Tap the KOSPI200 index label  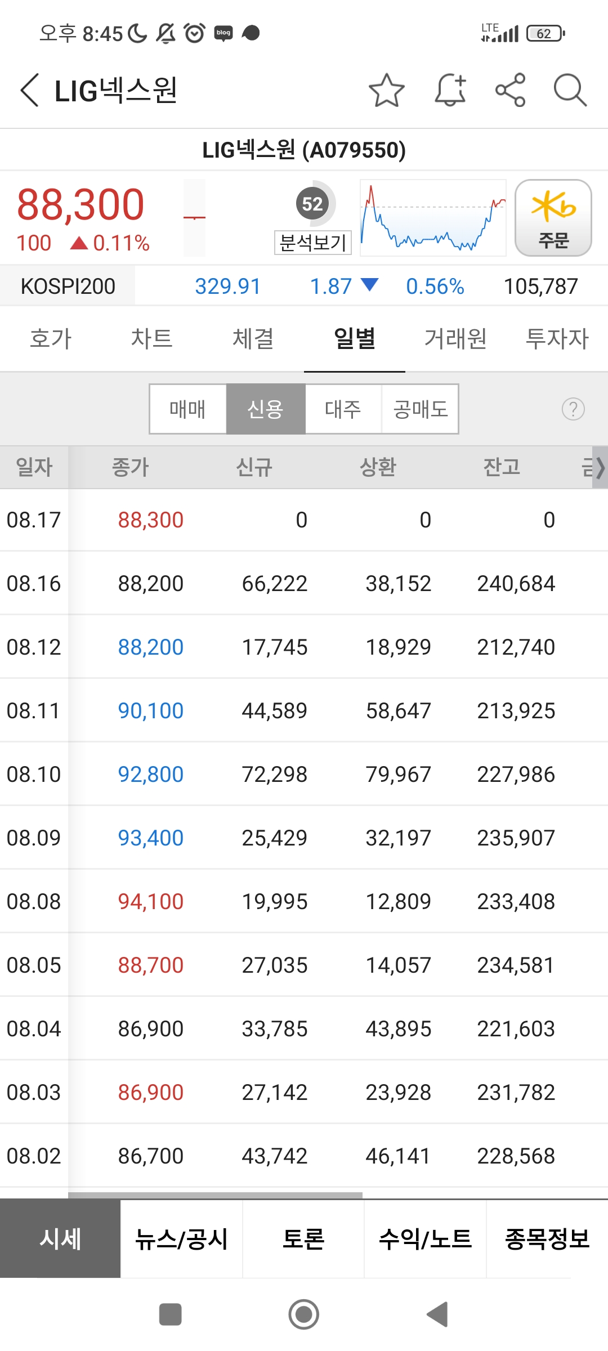click(68, 286)
